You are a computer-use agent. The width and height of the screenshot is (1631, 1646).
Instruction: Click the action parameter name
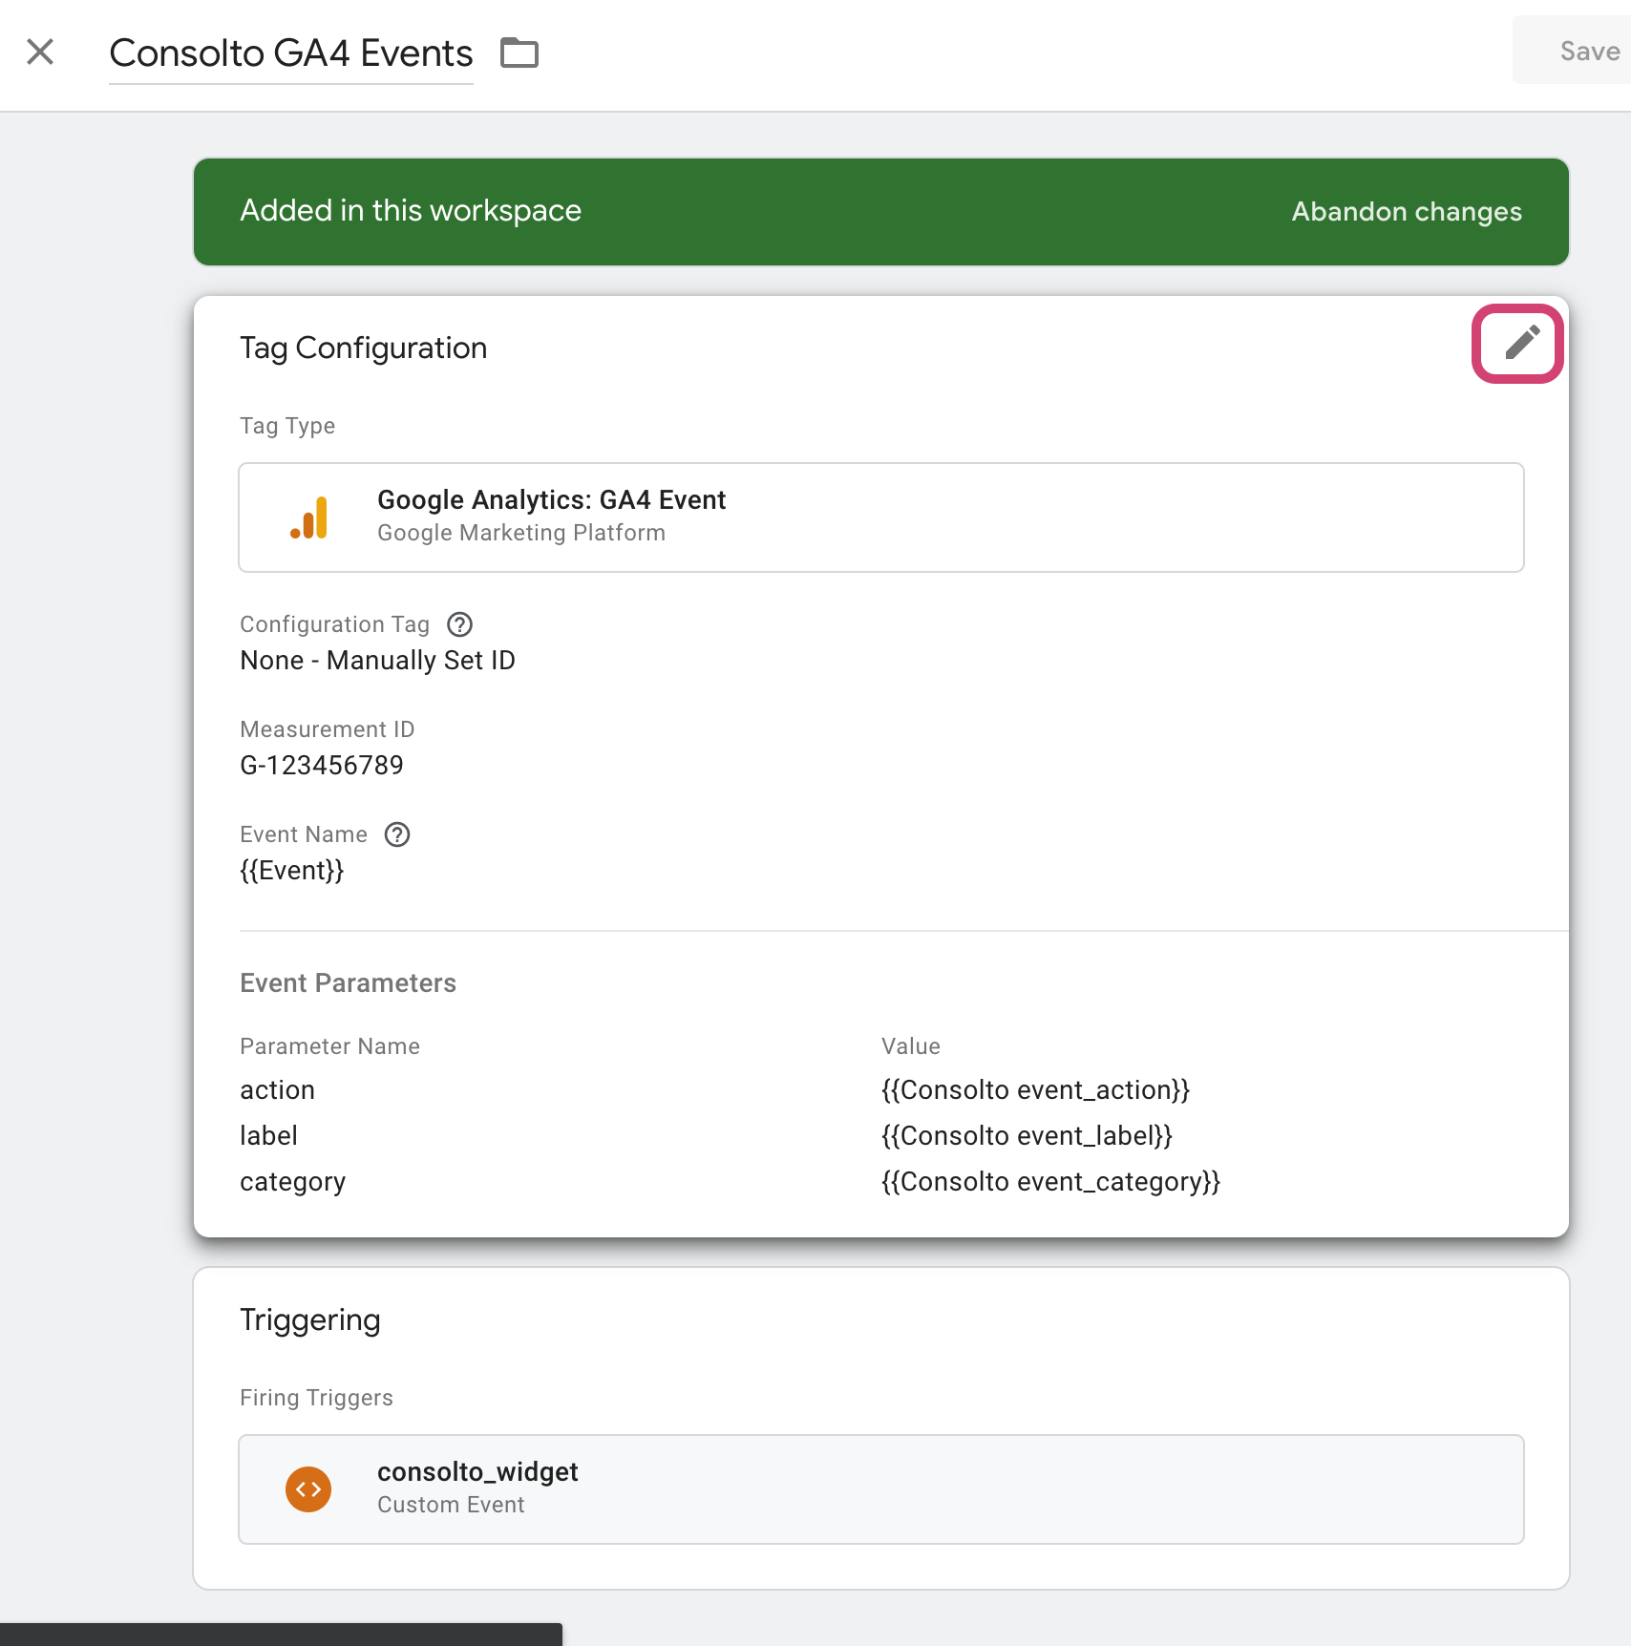(x=278, y=1090)
